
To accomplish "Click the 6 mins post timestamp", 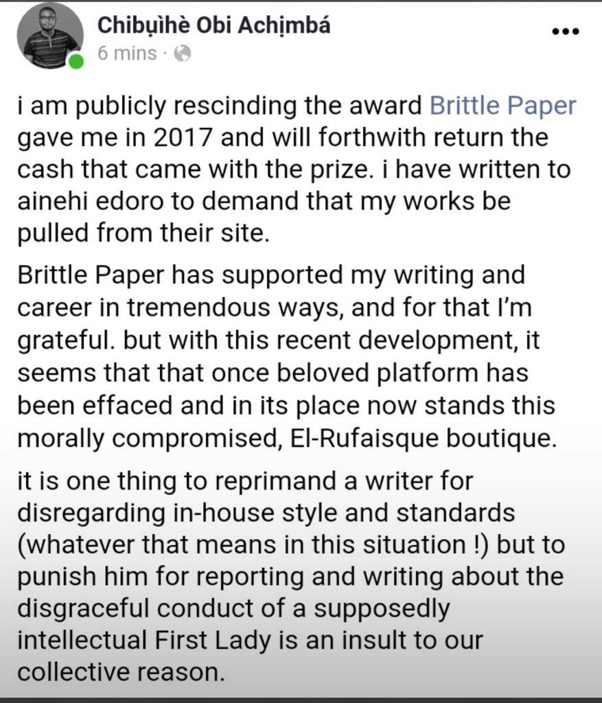I will (127, 54).
